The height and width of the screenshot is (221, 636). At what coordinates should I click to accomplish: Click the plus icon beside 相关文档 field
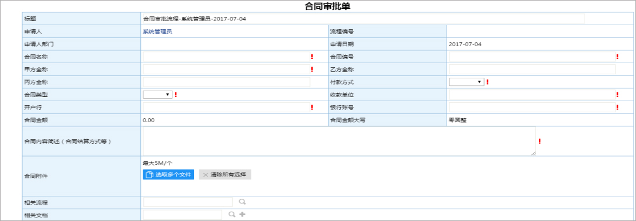243,215
